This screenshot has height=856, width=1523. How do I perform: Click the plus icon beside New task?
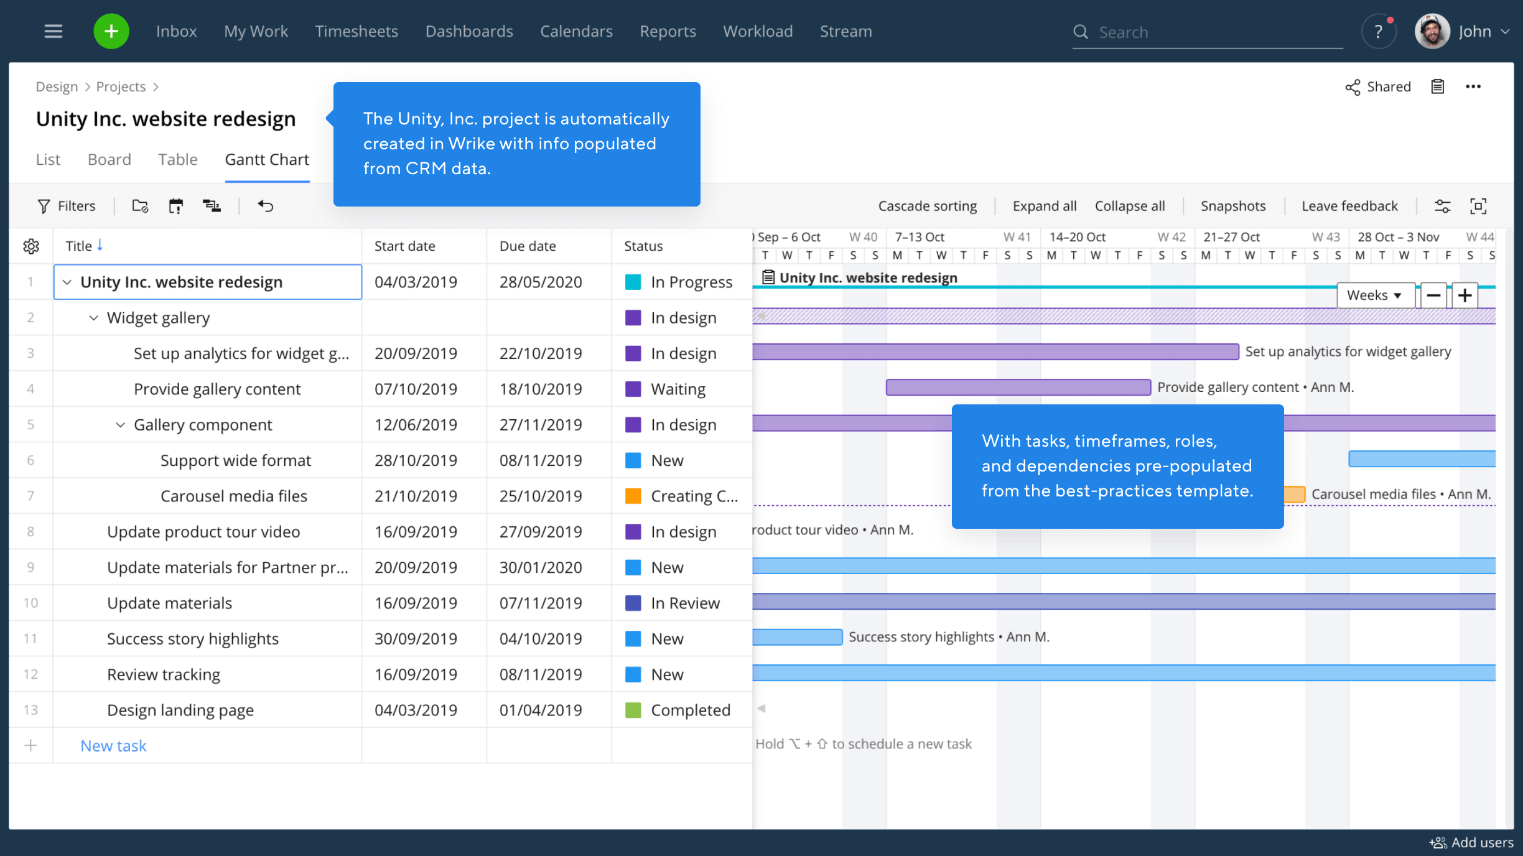[30, 745]
